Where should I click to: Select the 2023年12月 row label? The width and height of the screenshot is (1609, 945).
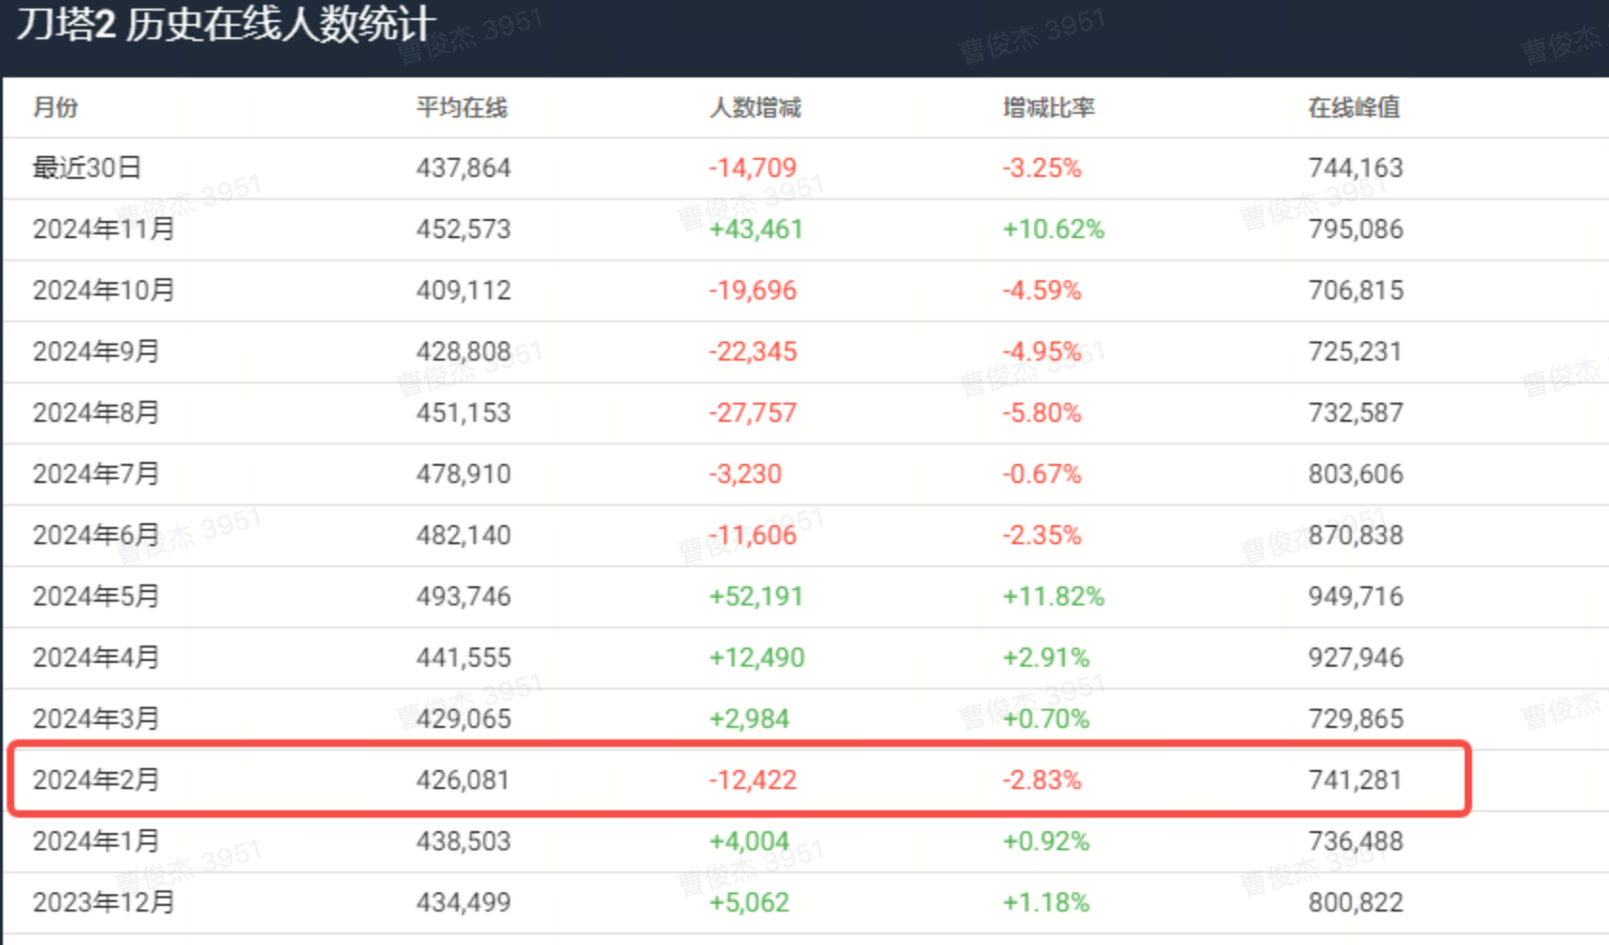tap(104, 903)
